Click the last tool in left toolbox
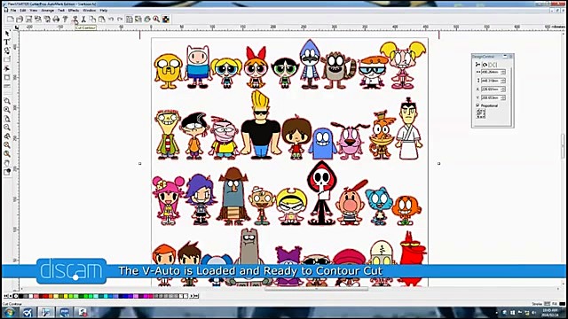This screenshot has height=319, width=568. (x=7, y=172)
